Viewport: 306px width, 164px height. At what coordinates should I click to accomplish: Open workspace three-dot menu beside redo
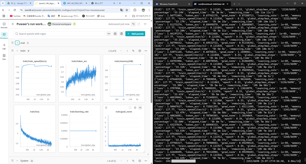145,24
